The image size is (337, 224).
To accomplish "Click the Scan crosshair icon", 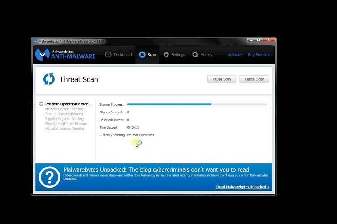I will coord(142,55).
